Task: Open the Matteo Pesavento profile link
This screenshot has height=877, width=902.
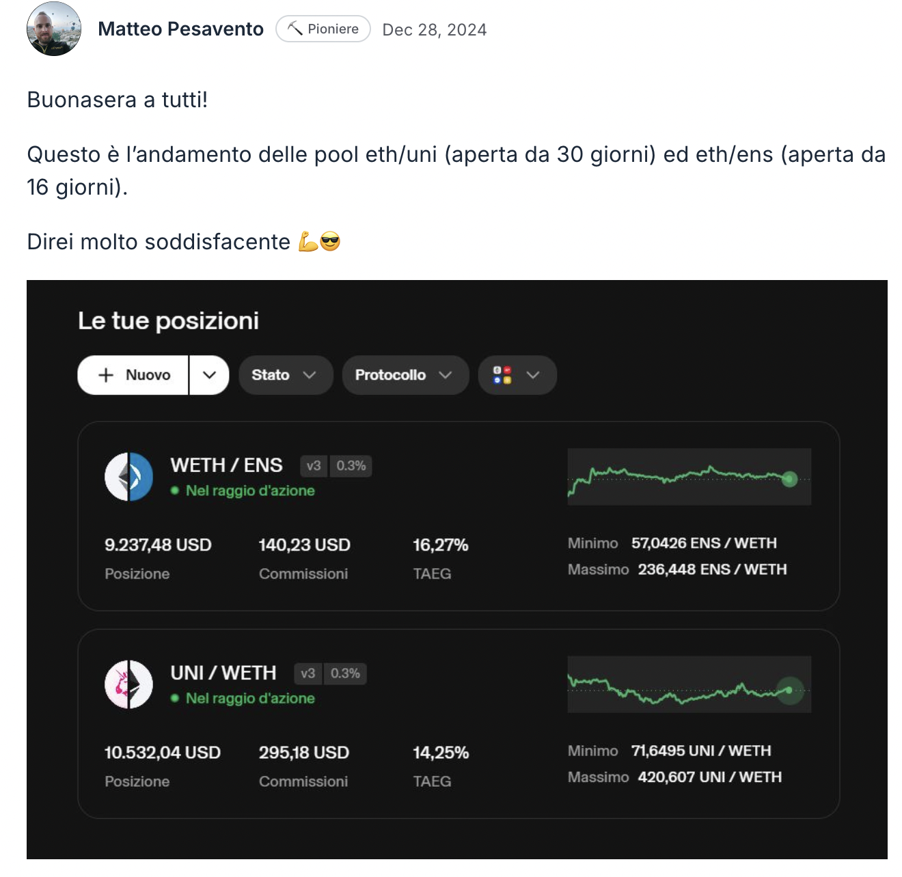Action: click(x=180, y=29)
